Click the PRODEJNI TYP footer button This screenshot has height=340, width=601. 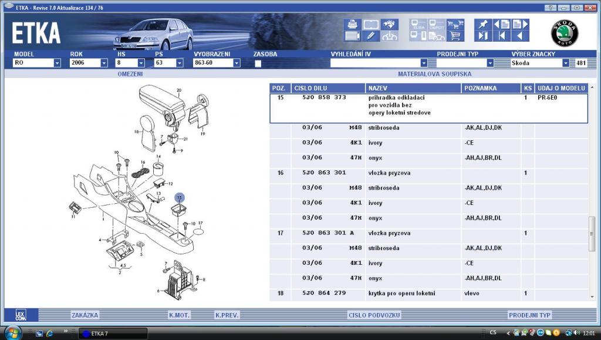click(530, 315)
